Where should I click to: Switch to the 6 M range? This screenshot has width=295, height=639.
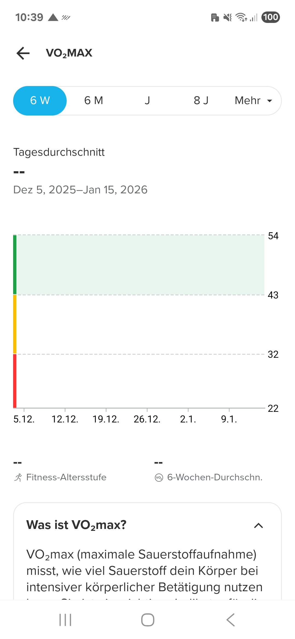point(94,100)
